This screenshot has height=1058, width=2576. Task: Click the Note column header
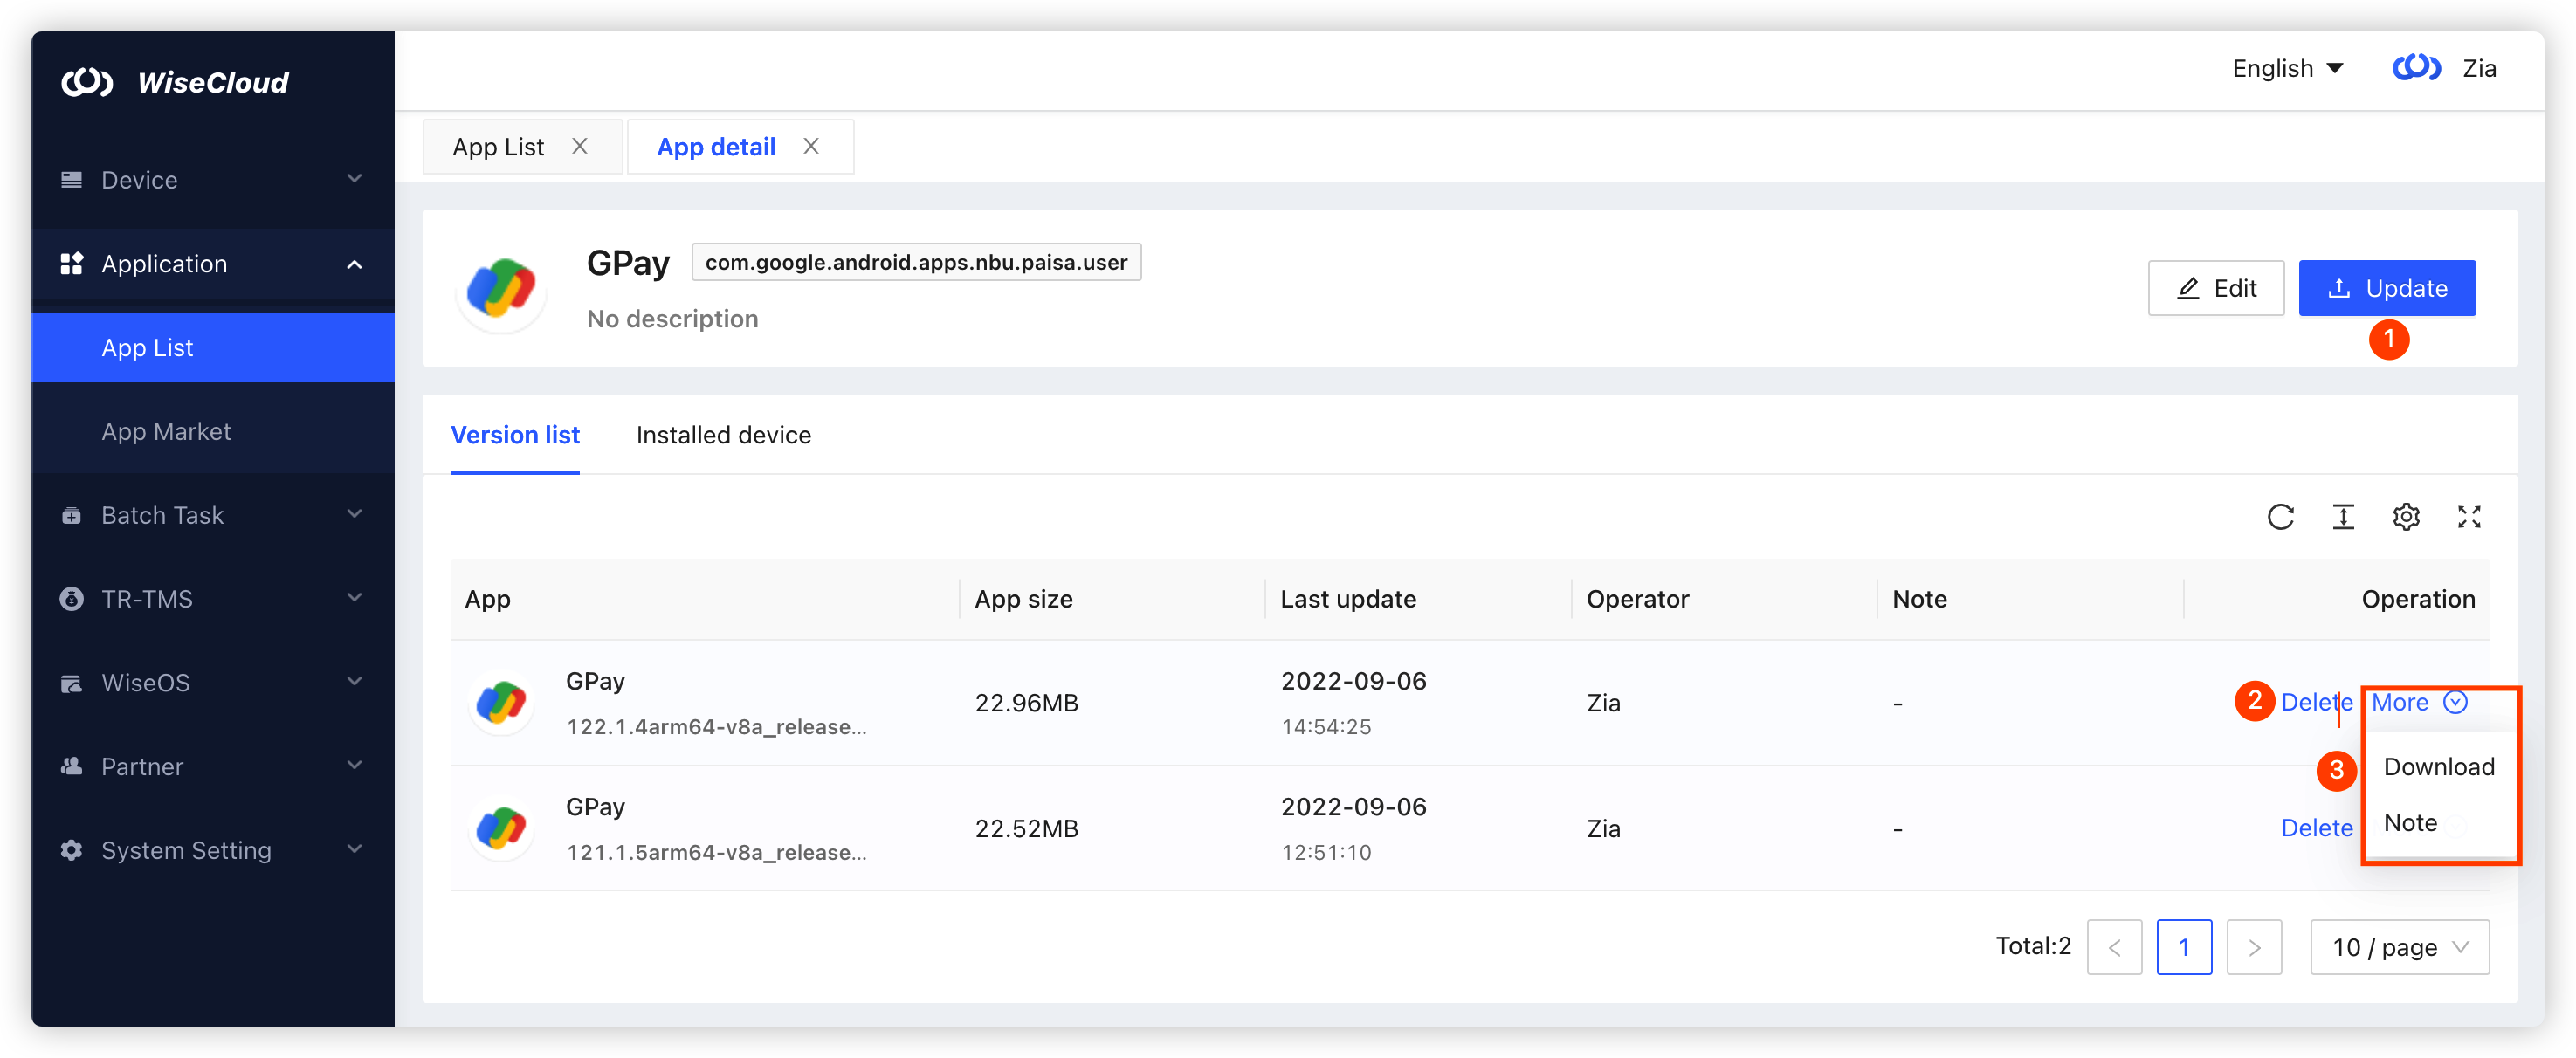click(1920, 599)
